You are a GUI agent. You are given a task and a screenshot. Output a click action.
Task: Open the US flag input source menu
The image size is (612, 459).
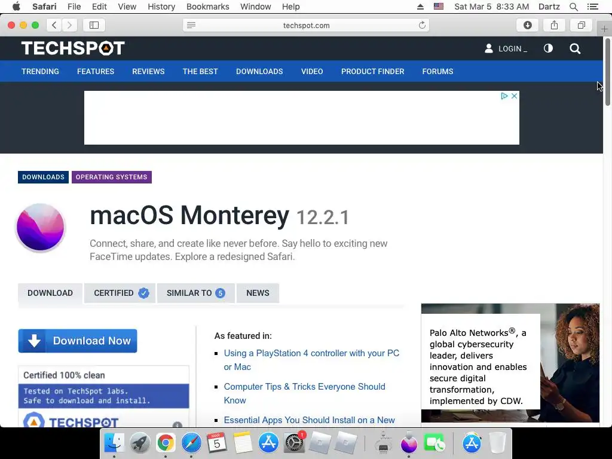[x=439, y=7]
